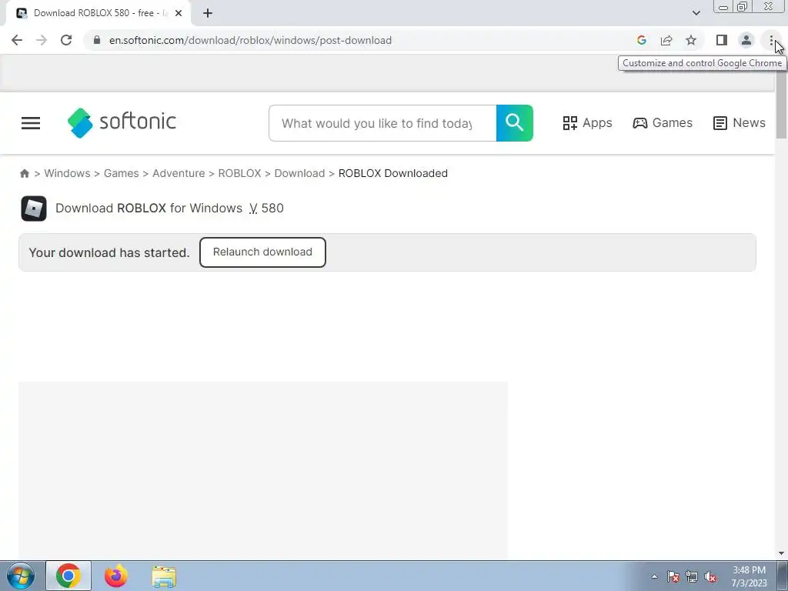This screenshot has height=591, width=788.
Task: Go to the Download breadcrumb
Action: coord(299,173)
